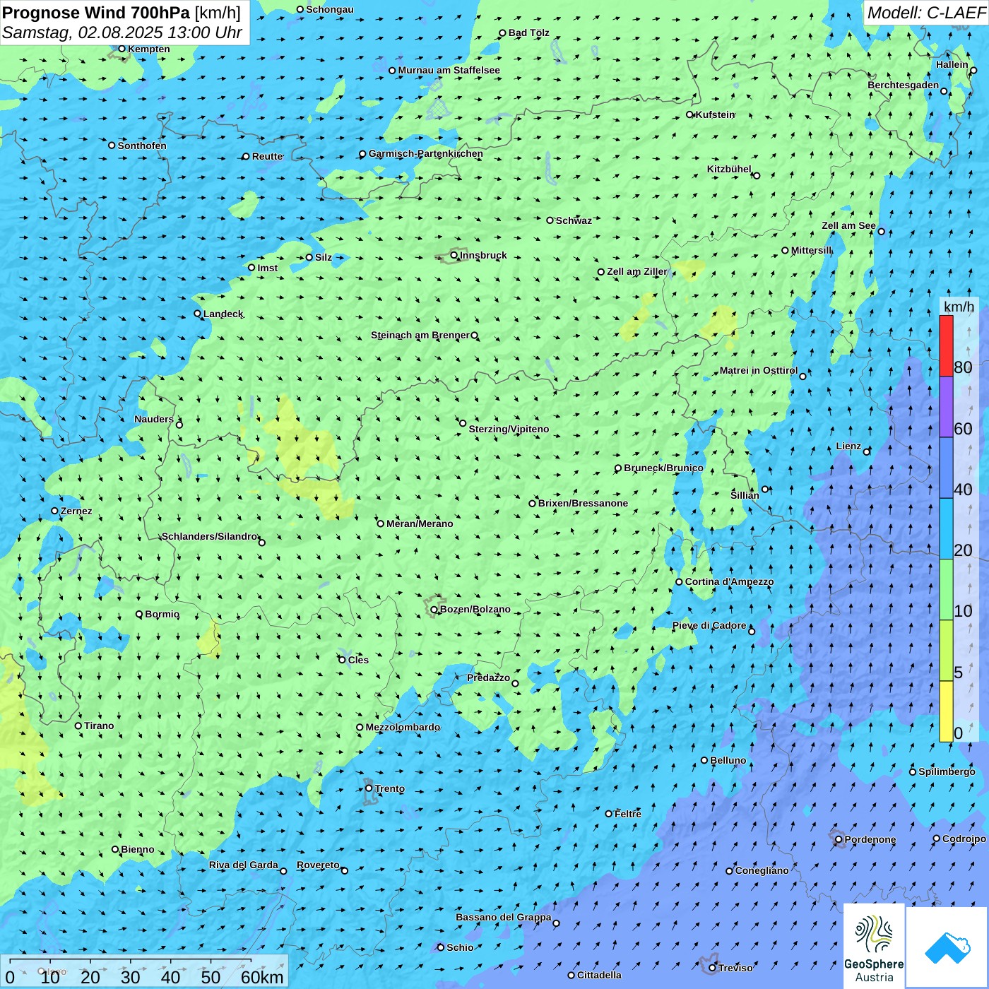Click the 'Reutte' label
The width and height of the screenshot is (989, 989).
(268, 156)
